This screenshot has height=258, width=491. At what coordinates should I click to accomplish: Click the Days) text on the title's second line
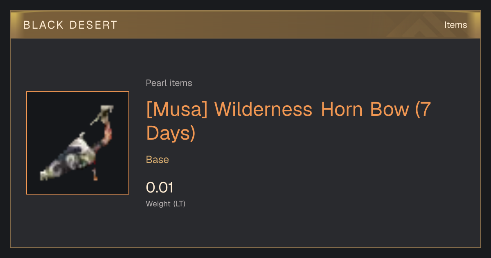tap(171, 134)
